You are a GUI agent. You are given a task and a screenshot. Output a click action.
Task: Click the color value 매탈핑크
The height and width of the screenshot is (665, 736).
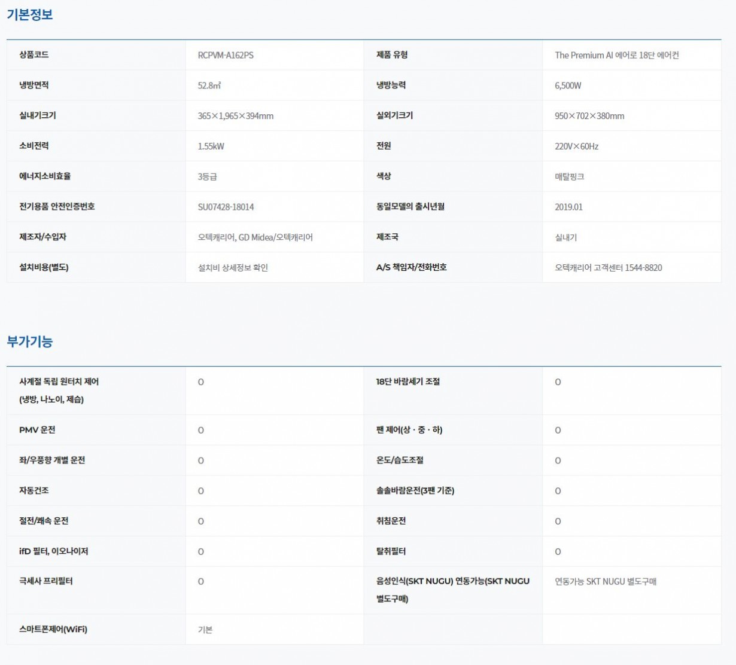coord(569,177)
